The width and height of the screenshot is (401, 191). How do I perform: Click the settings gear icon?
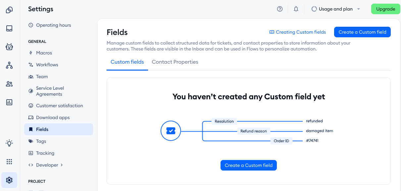pyautogui.click(x=9, y=180)
